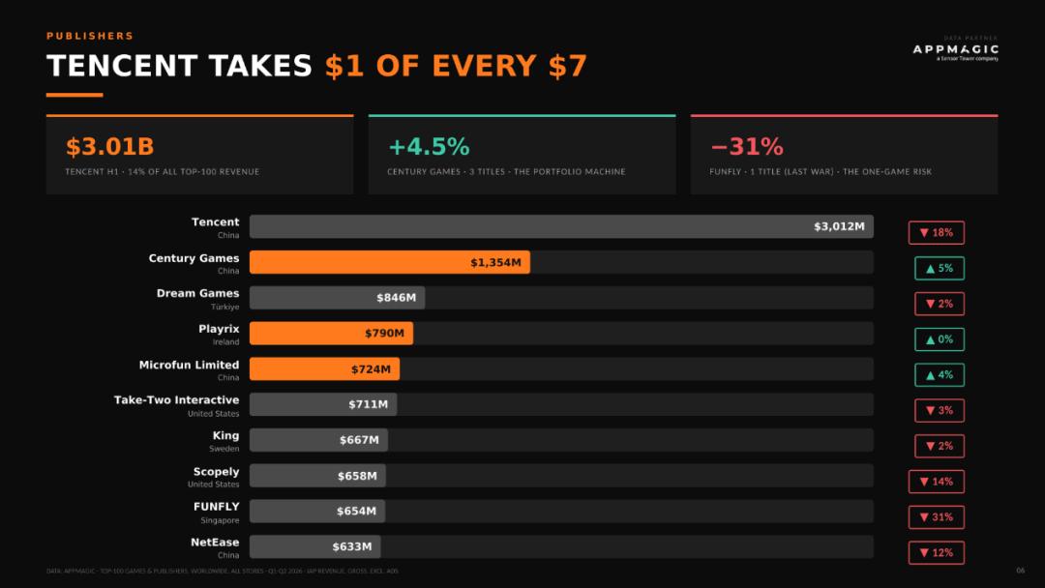Click the Dream Games publisher name
This screenshot has height=588, width=1045.
tap(197, 293)
